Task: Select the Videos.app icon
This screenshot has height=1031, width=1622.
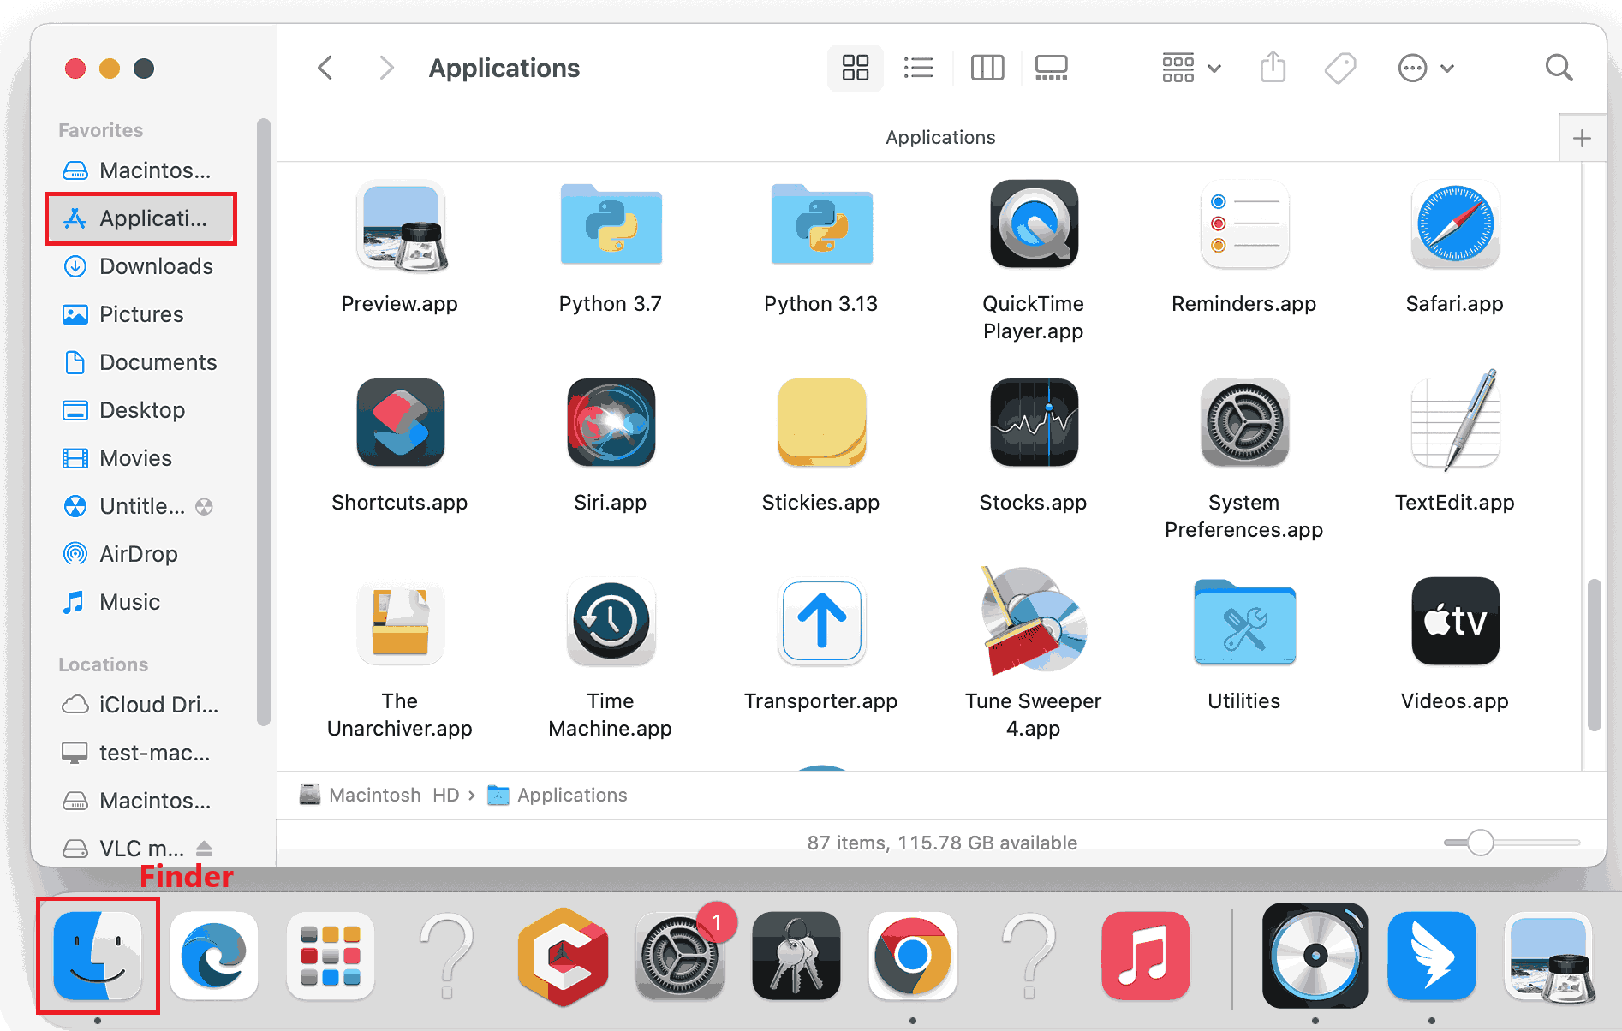Action: click(1455, 621)
